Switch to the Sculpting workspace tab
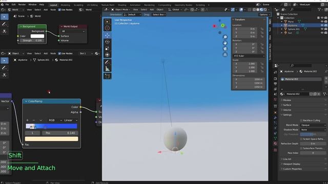328x184 pixels. pyautogui.click(x=78, y=5)
